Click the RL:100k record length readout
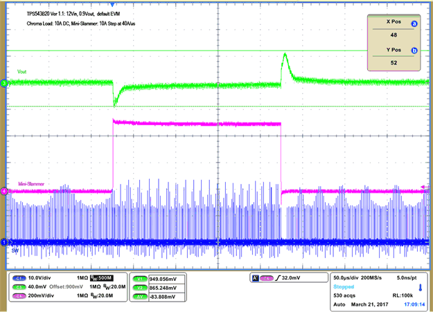Screen dimensions: 433x312 [403, 295]
